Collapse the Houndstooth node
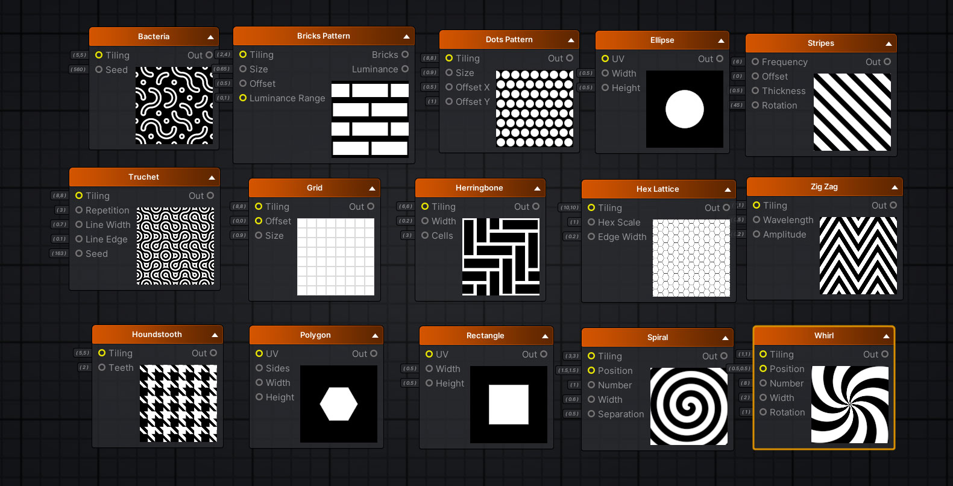 click(215, 335)
